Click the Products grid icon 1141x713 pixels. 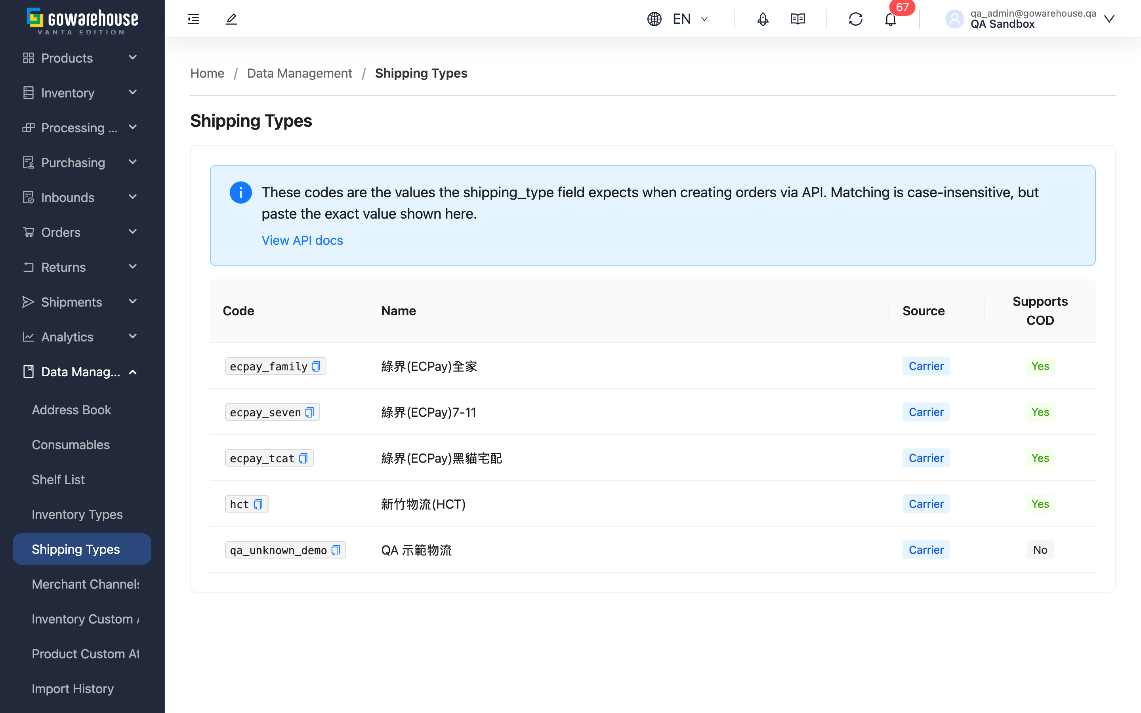(x=28, y=58)
